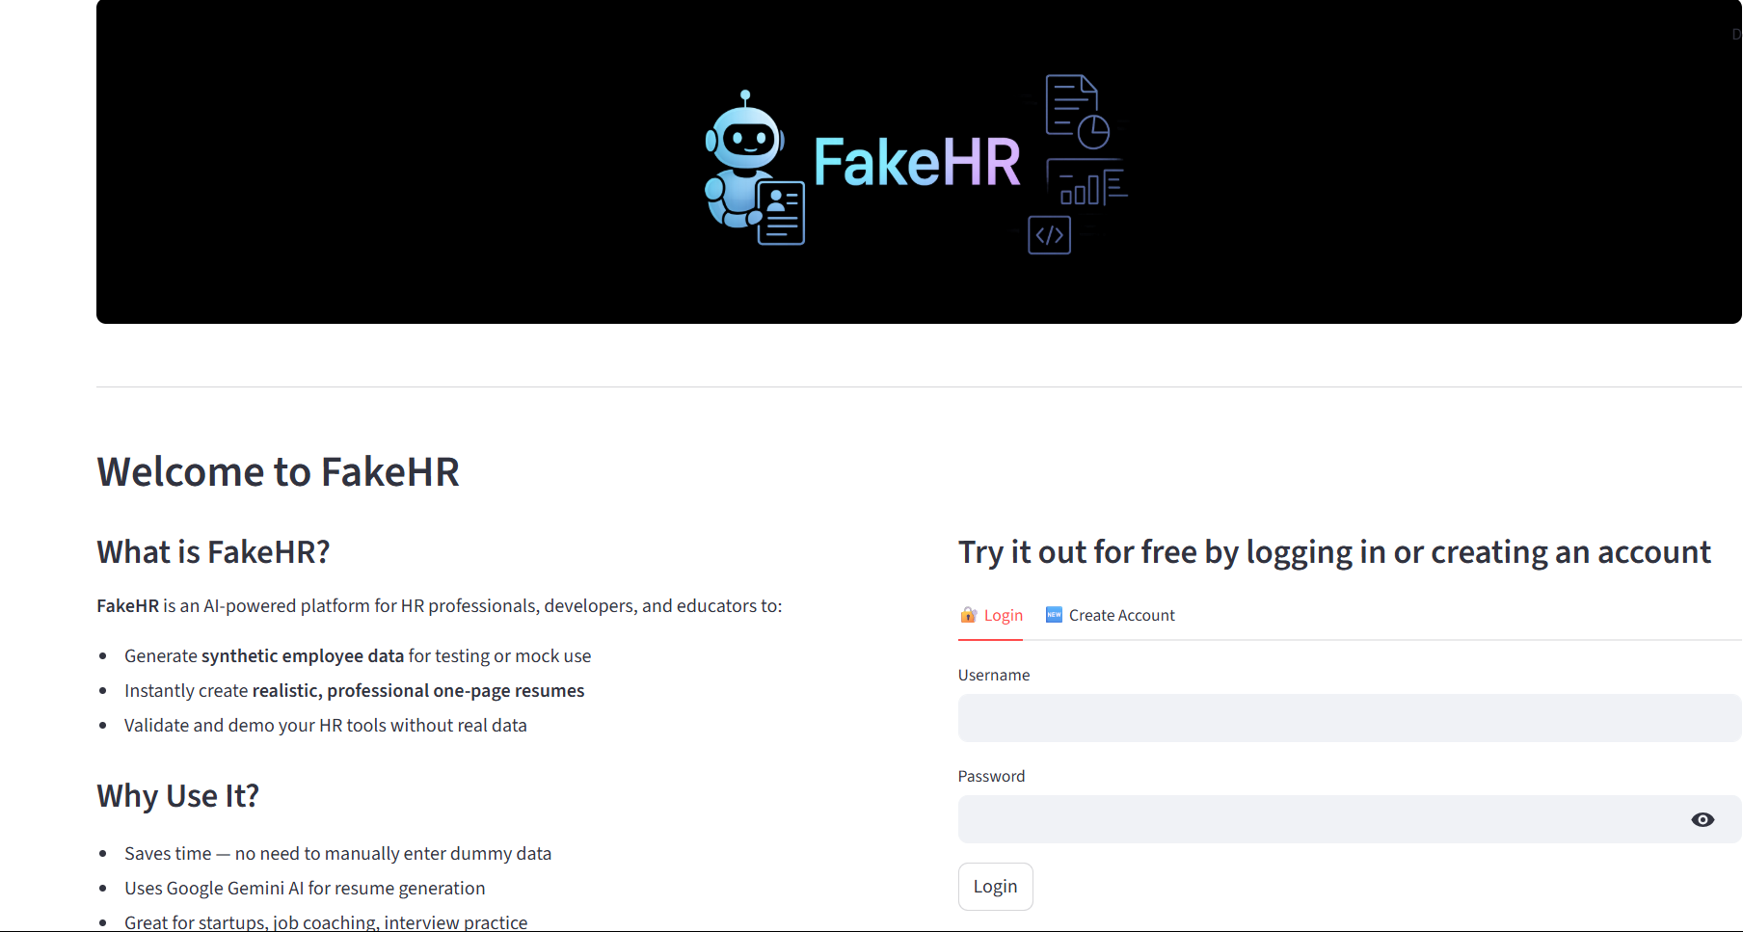Image resolution: width=1743 pixels, height=932 pixels.
Task: Click the Username label
Action: click(x=994, y=676)
